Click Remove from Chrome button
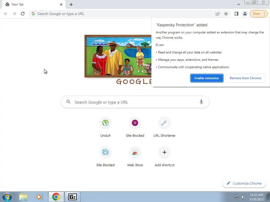The height and width of the screenshot is (202, 270). click(245, 78)
